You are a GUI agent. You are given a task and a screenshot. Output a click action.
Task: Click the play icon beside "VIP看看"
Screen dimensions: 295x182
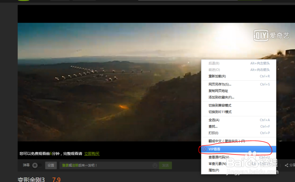pos(204,149)
